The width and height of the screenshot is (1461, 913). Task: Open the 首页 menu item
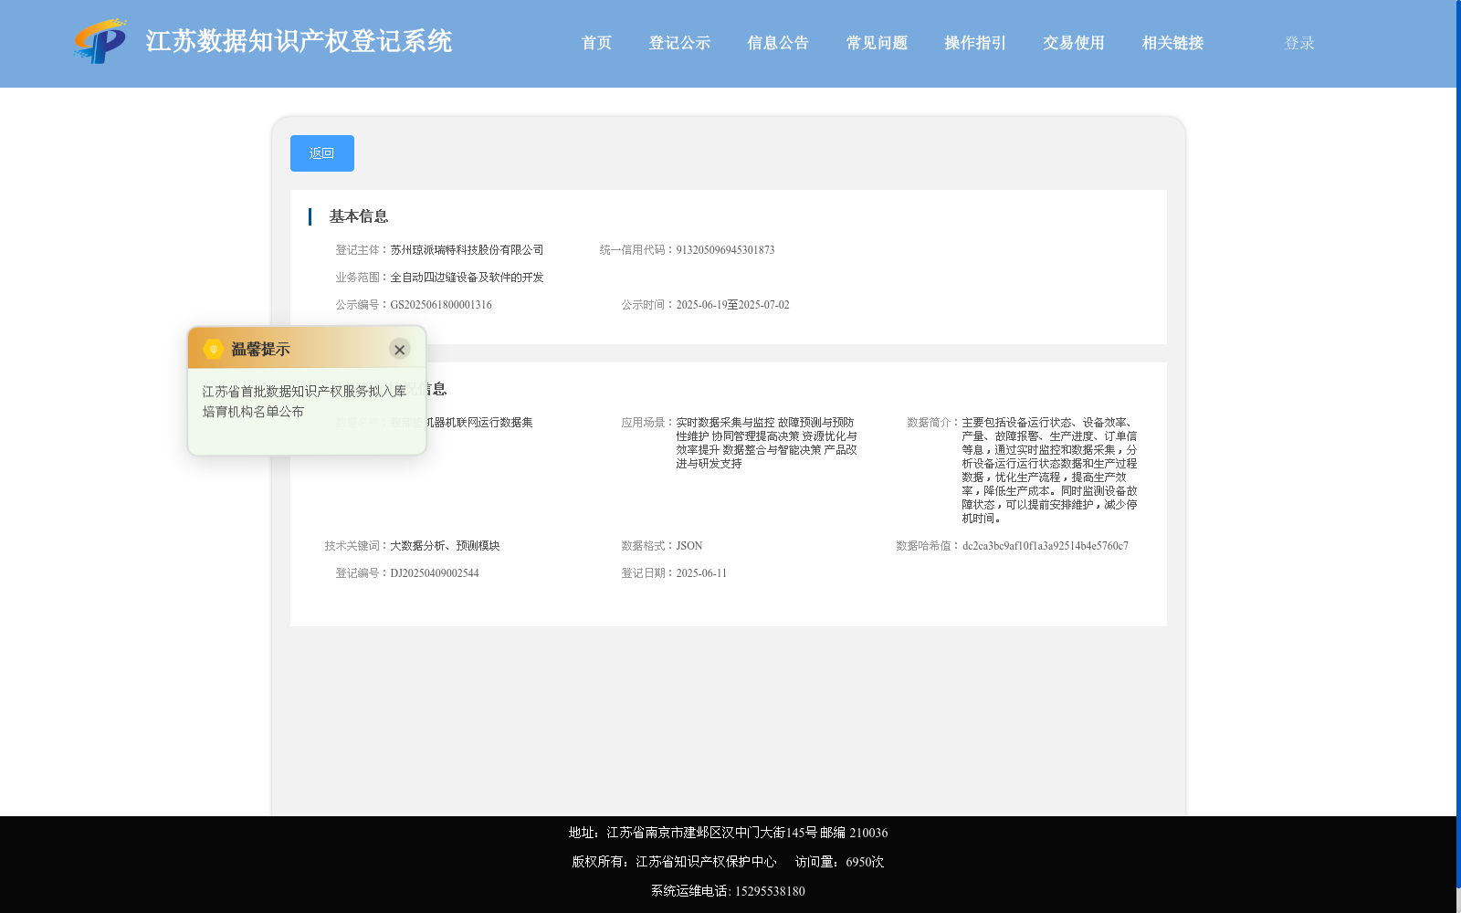tap(596, 43)
